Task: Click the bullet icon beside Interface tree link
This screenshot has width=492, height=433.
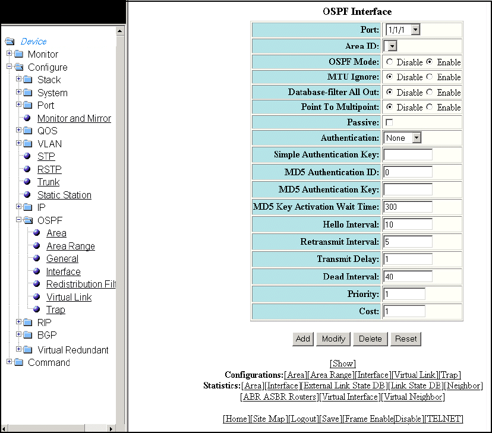Action: [x=37, y=271]
